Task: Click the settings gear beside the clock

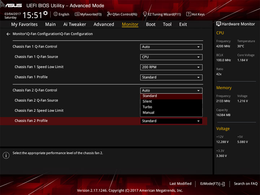Action: pyautogui.click(x=45, y=13)
